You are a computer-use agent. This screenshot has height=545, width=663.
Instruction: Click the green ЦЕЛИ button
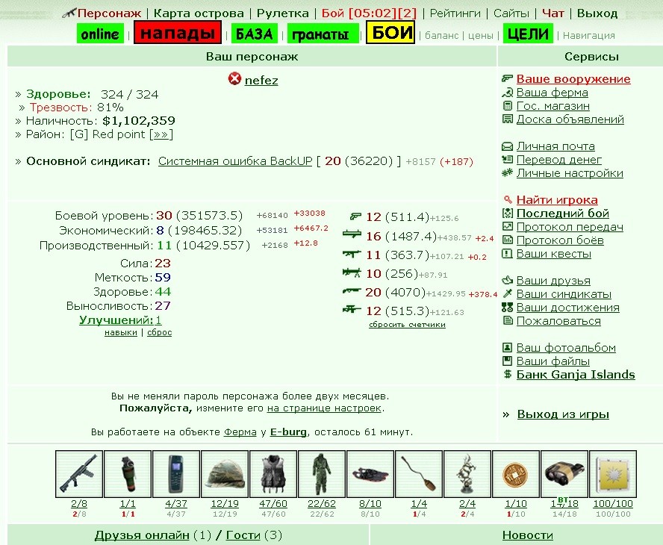(528, 34)
